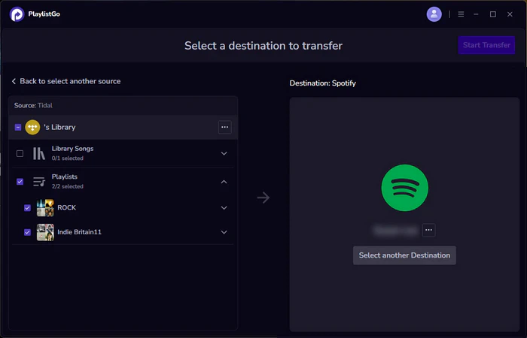This screenshot has height=338, width=527.
Task: Click the 'ROCK' playlist name
Action: tap(66, 207)
